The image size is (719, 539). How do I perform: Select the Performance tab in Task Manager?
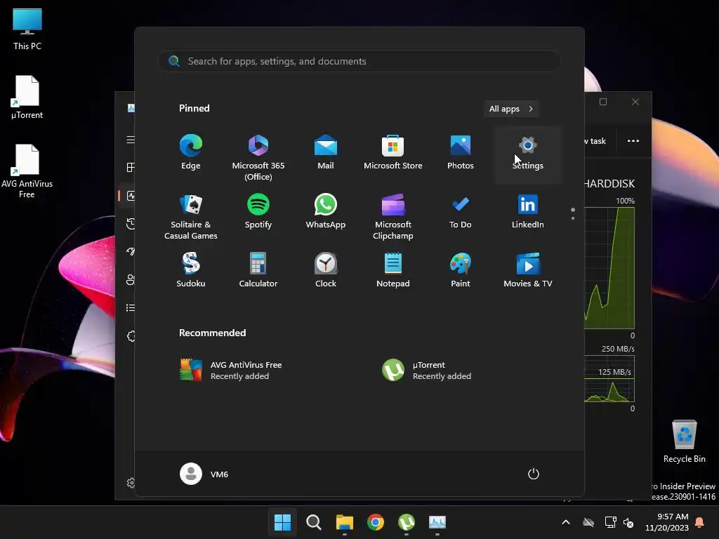tap(131, 196)
